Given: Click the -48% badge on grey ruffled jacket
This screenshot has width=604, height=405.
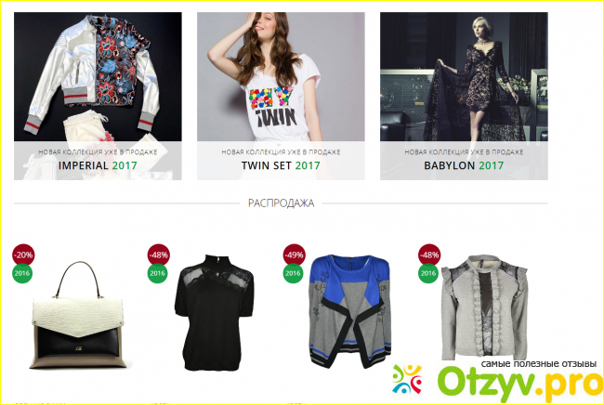Looking at the screenshot, I should [x=429, y=255].
